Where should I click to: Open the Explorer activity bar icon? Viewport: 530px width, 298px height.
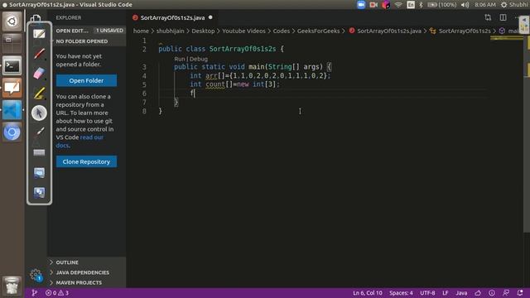[36, 18]
